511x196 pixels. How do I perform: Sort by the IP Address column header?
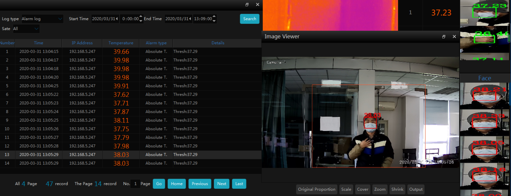(82, 43)
